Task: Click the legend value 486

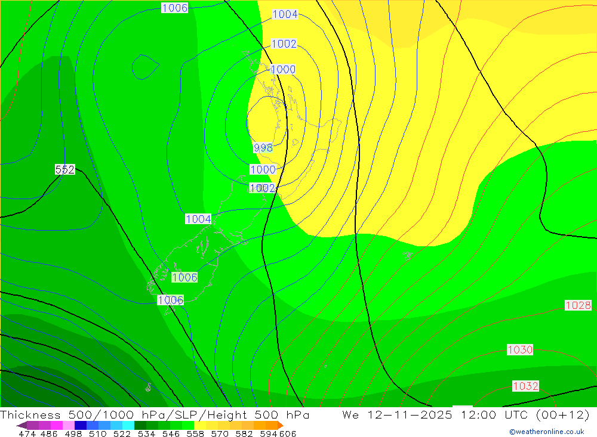Action: [x=49, y=434]
